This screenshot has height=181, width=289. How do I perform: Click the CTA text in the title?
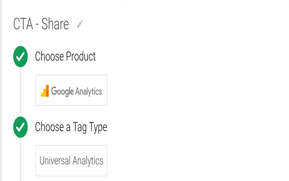pos(23,24)
